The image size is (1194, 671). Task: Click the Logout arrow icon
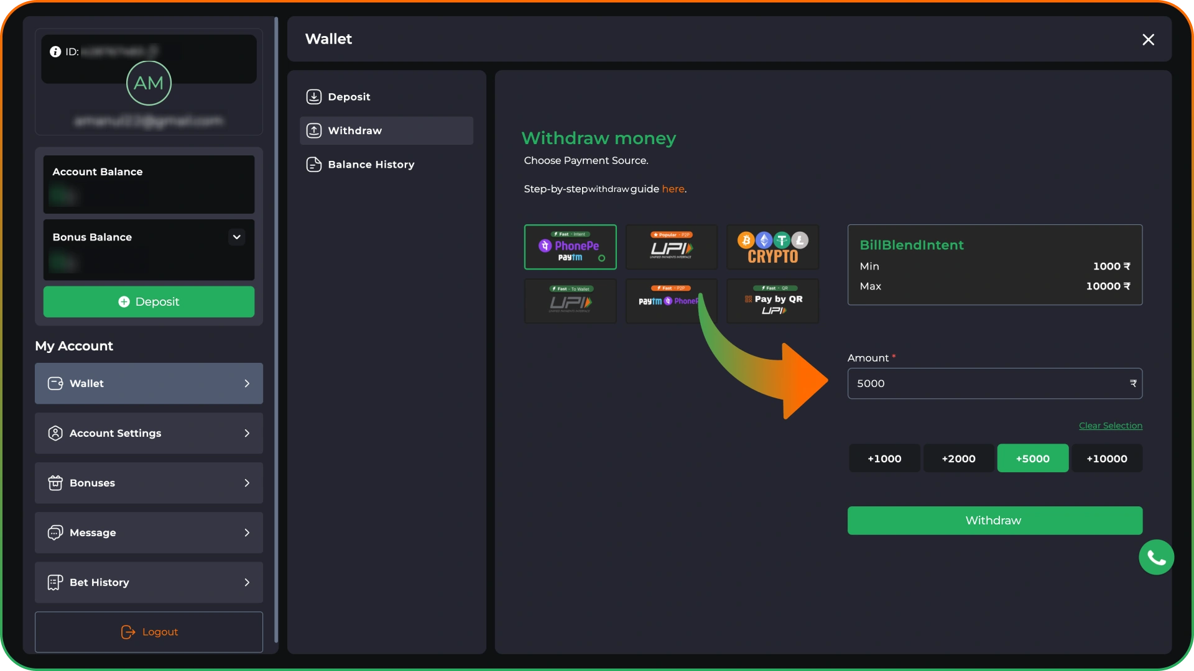click(x=128, y=632)
